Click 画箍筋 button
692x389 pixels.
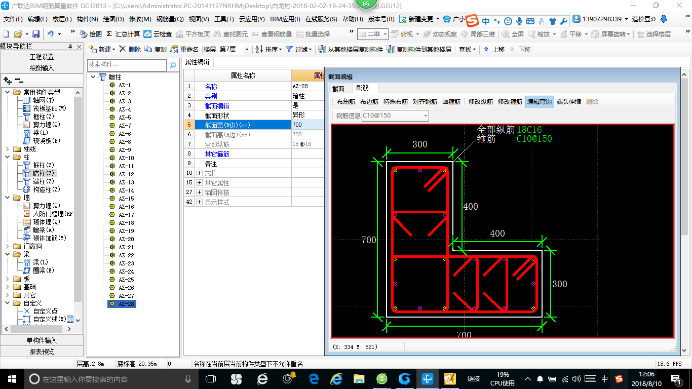pyautogui.click(x=451, y=101)
